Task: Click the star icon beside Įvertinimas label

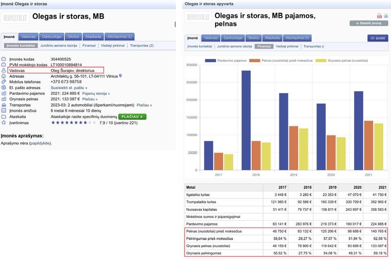Action: click(4, 122)
